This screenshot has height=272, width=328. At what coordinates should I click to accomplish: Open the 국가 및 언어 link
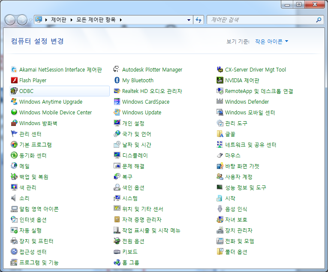coord(137,134)
